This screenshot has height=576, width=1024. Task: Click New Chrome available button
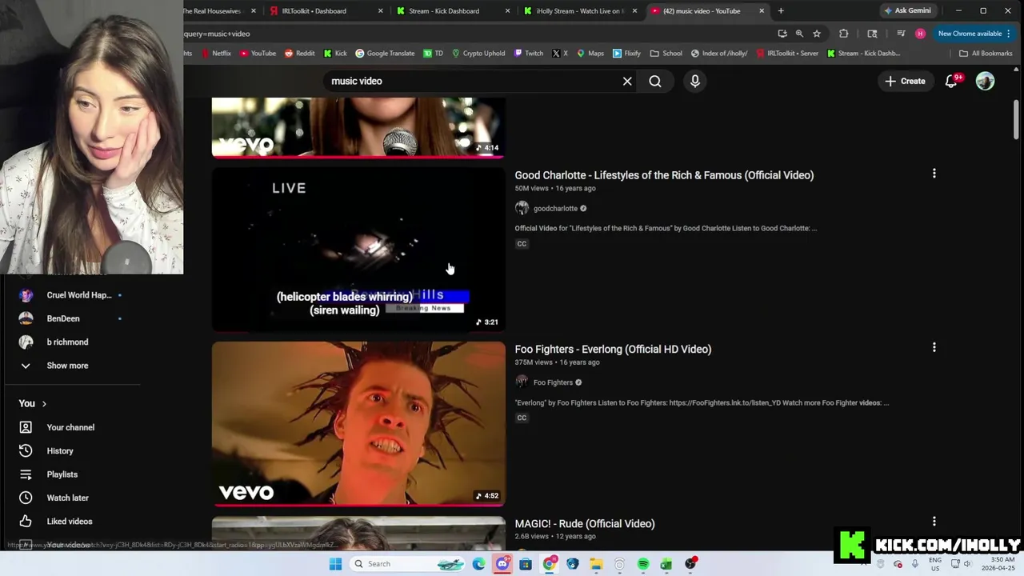pos(974,34)
